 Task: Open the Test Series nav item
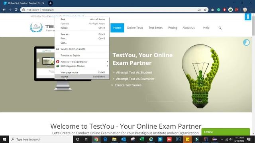155,28
